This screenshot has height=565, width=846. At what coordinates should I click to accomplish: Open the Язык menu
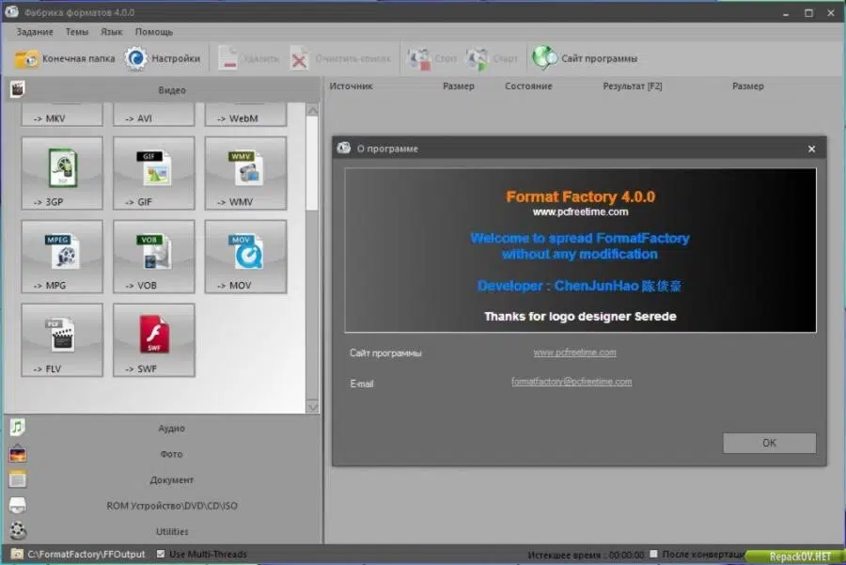[x=111, y=32]
